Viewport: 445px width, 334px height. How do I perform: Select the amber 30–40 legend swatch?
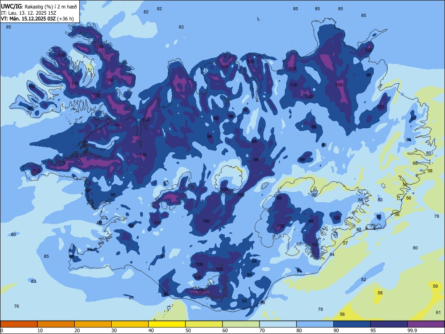[130, 324]
